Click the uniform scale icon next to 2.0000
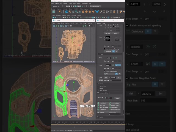Screen dimensions: 176x132 coord(113,65)
